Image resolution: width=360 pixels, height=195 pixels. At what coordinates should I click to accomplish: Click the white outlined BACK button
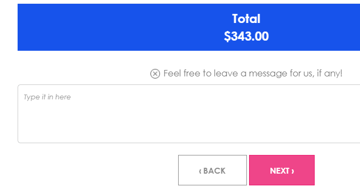(212, 170)
